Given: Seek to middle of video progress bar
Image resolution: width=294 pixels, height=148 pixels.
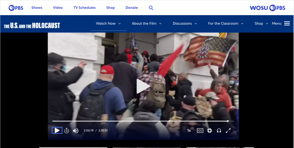Looking at the screenshot, I should click(143, 121).
